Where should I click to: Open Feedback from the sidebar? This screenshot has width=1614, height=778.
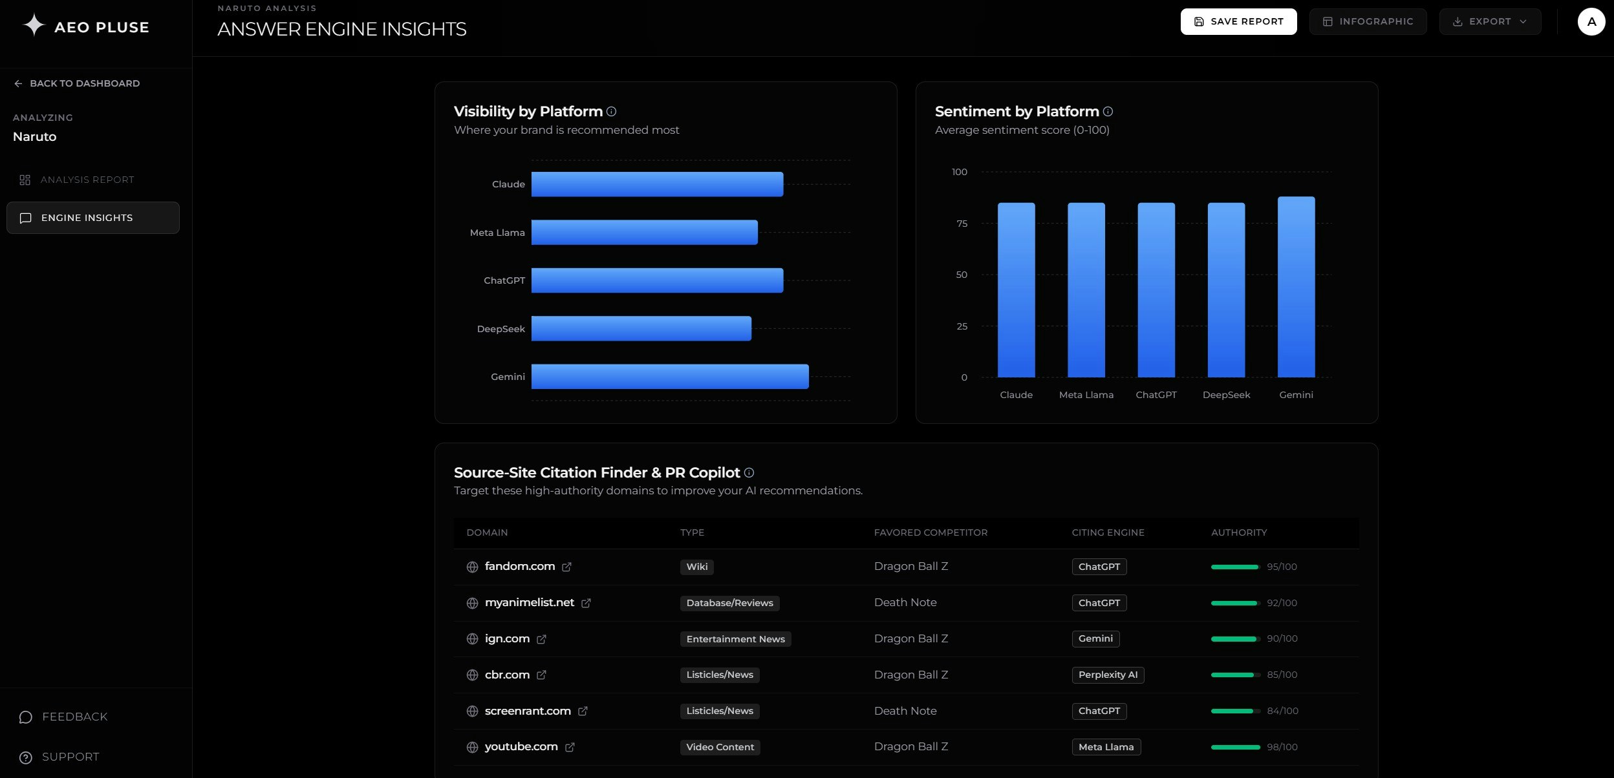point(63,717)
